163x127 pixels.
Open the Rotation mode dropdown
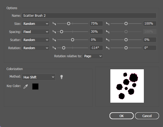pos(36,48)
